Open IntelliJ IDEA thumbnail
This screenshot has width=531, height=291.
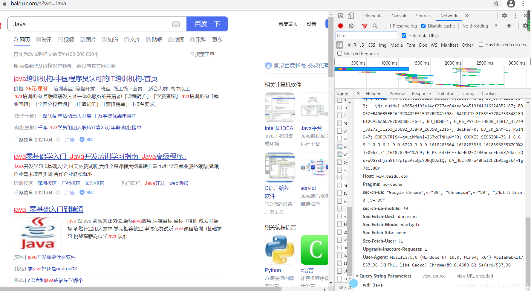point(280,107)
